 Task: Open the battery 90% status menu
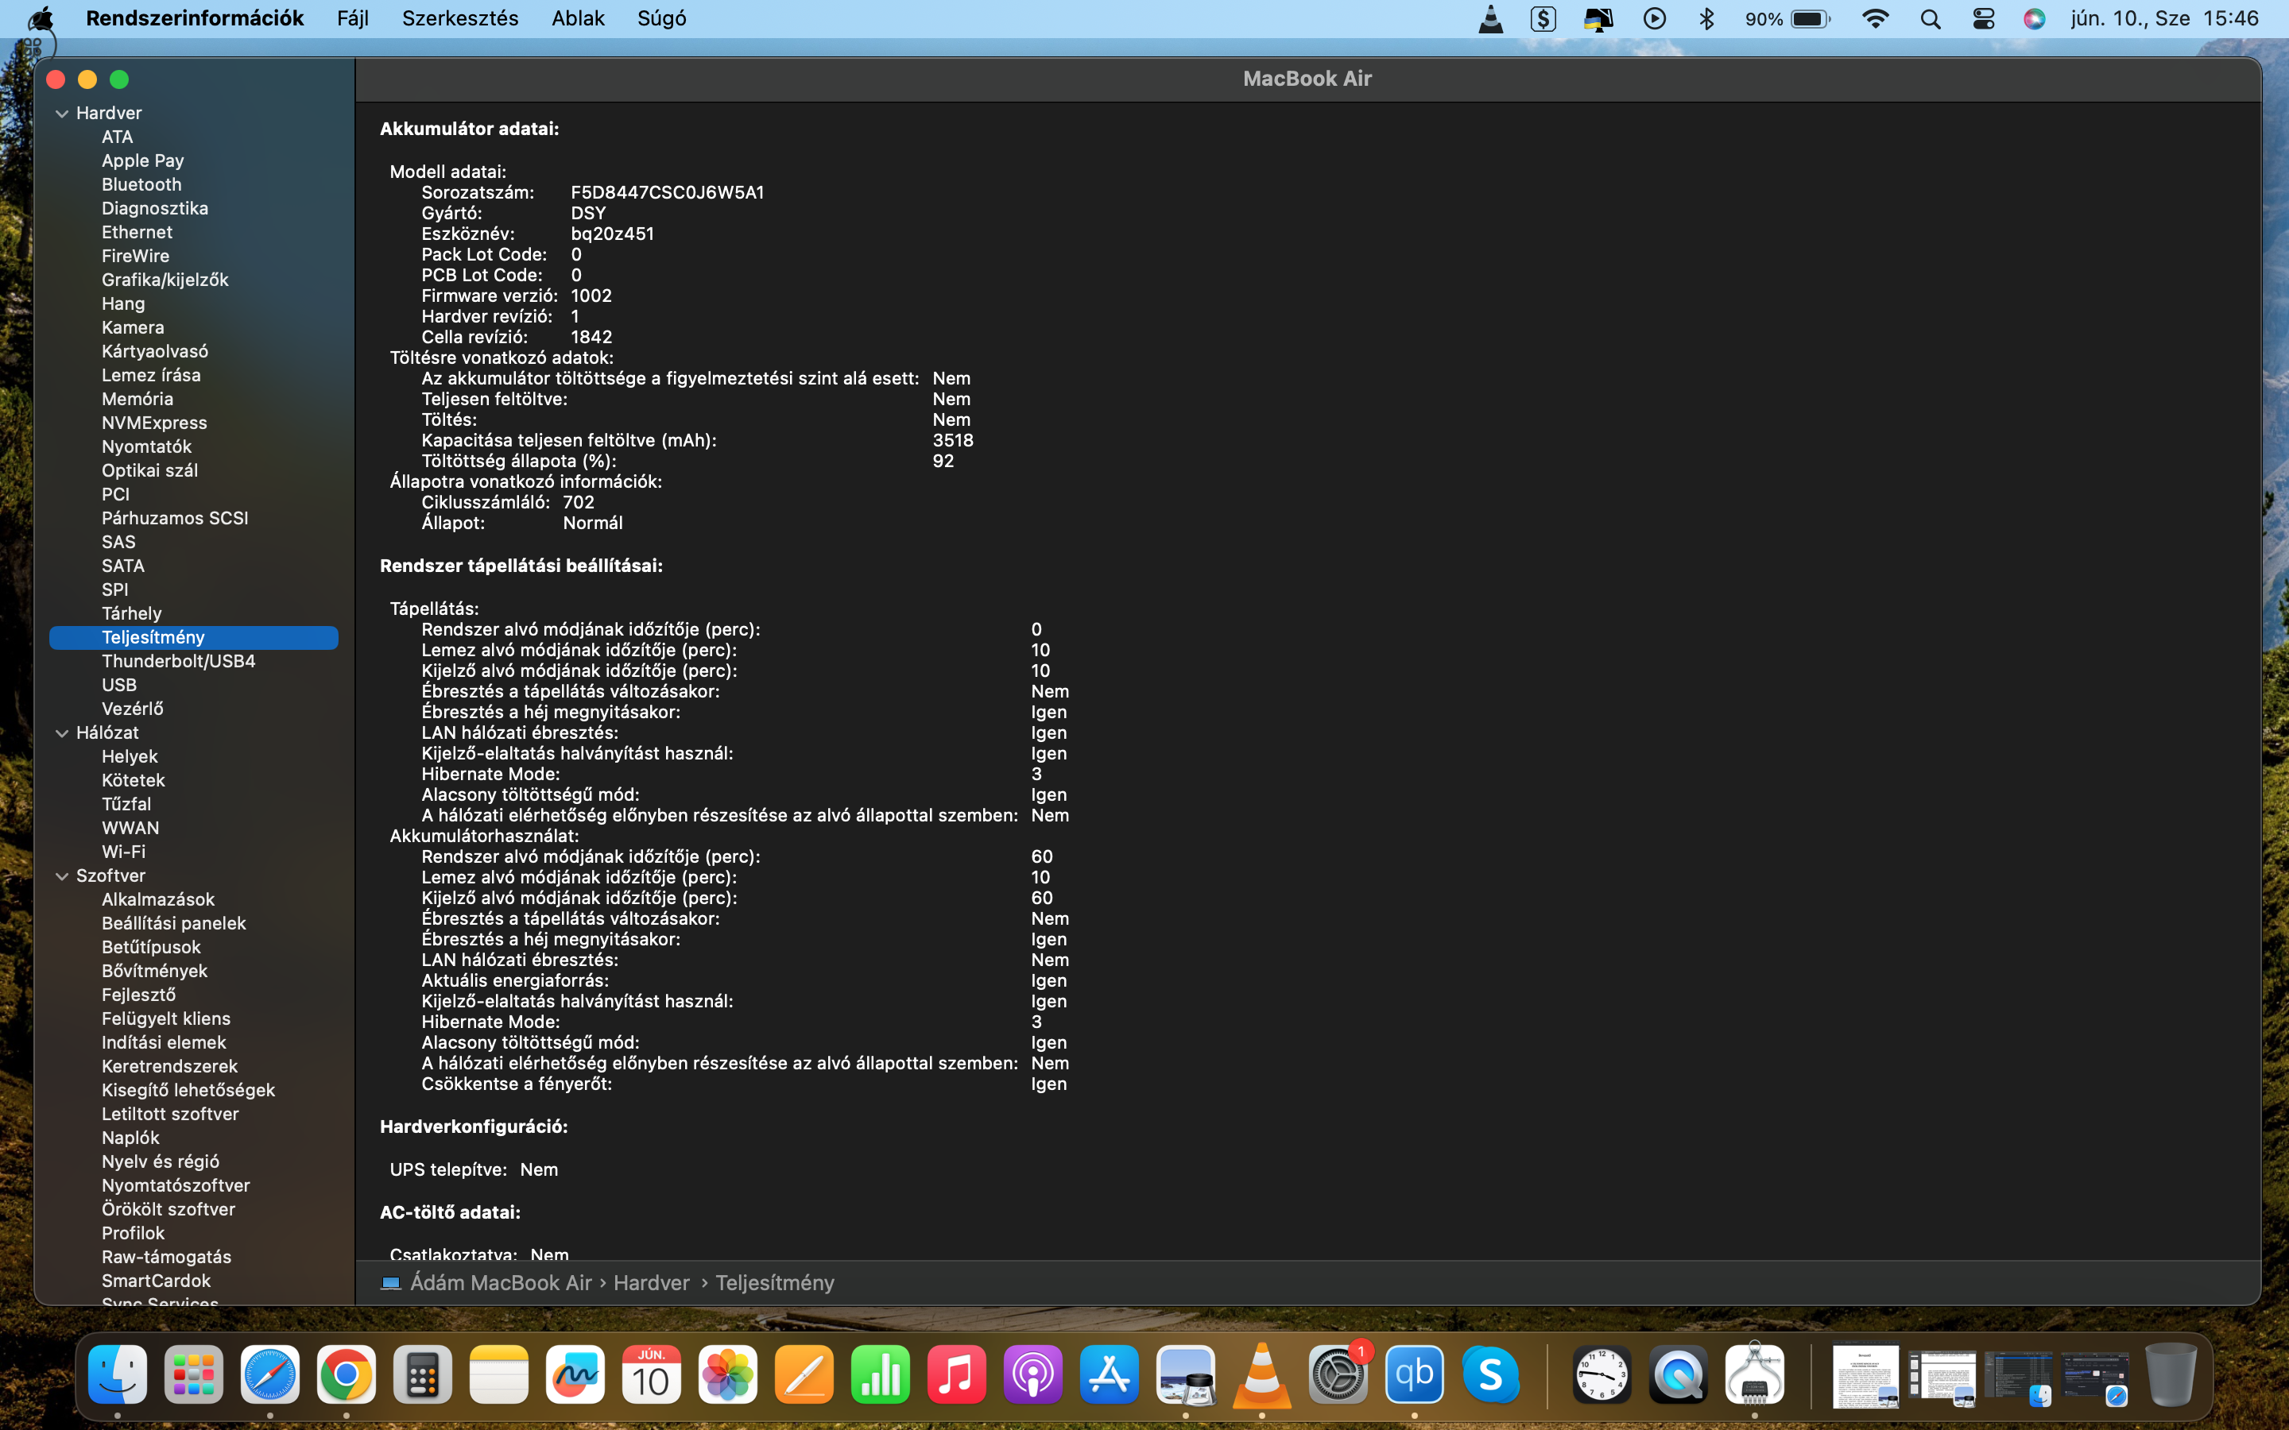pyautogui.click(x=1787, y=19)
